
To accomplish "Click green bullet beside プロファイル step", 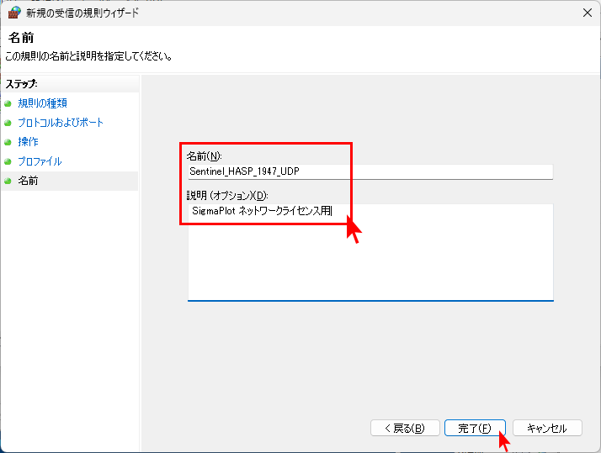I will (x=8, y=161).
